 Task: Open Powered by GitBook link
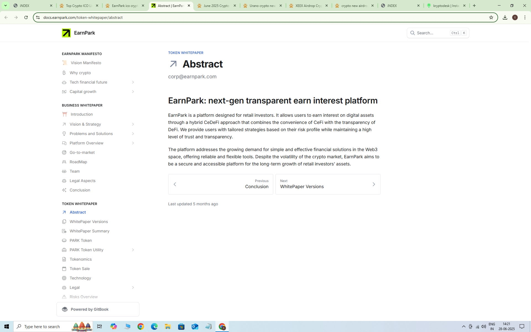[x=98, y=309]
